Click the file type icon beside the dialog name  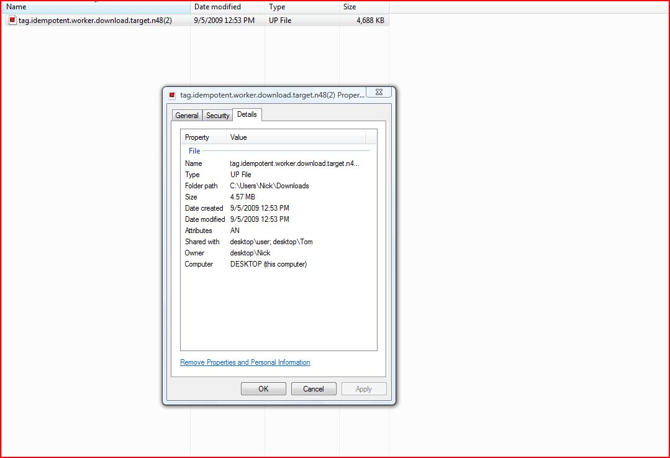click(172, 92)
